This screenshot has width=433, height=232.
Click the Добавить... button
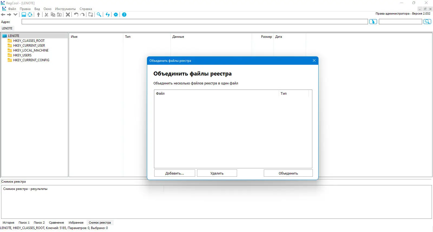(175, 173)
